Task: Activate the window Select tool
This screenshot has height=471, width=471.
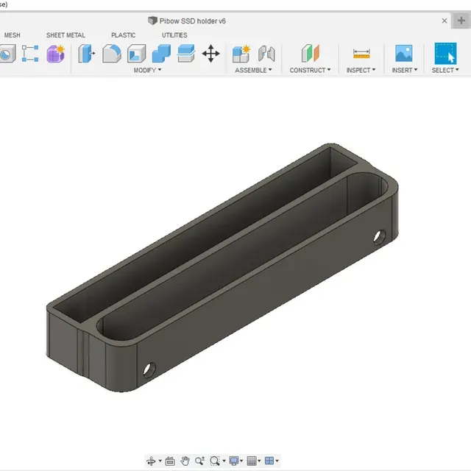Action: tap(445, 54)
